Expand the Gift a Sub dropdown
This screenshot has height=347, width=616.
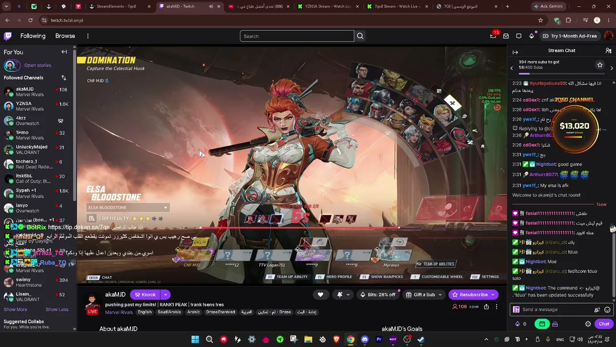[x=440, y=294]
